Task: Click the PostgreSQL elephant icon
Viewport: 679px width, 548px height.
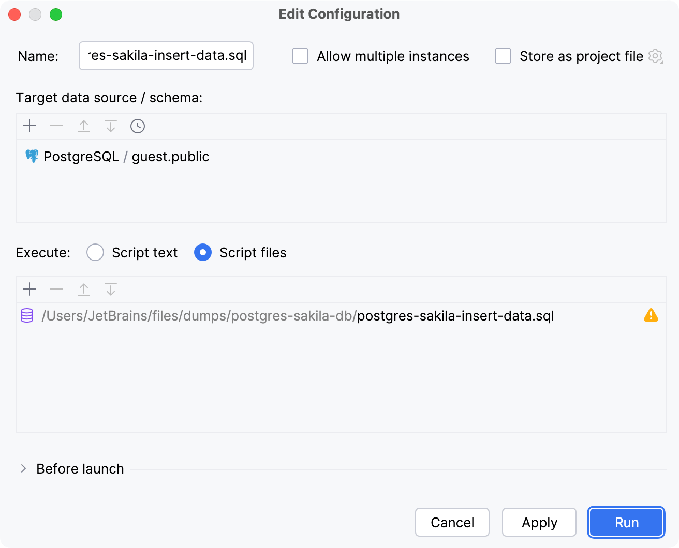Action: point(32,156)
